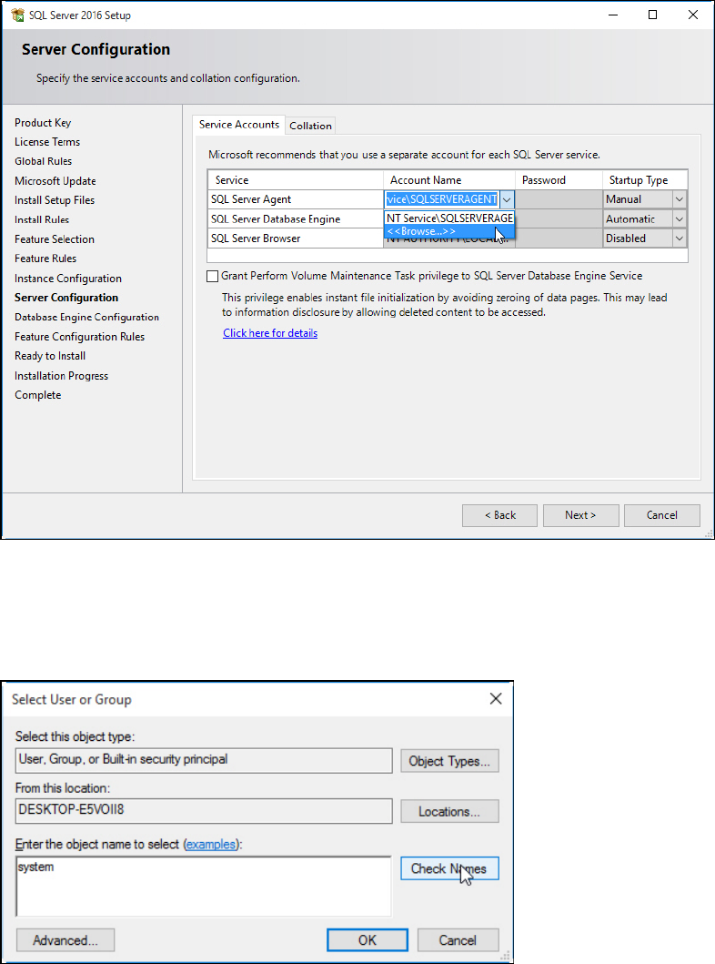Screen dimensions: 715x964
Task: Click Product Key step in sidebar
Action: tap(43, 122)
